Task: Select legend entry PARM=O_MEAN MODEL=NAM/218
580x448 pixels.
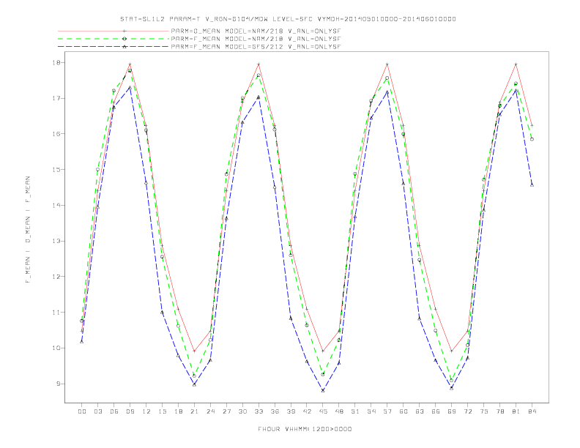Action: click(256, 31)
